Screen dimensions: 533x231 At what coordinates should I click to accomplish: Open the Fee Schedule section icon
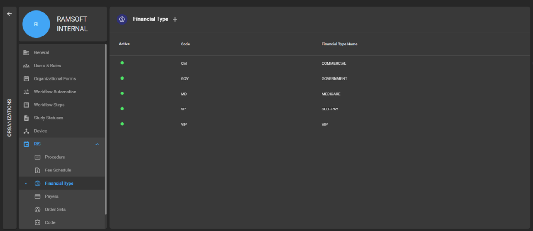(37, 170)
